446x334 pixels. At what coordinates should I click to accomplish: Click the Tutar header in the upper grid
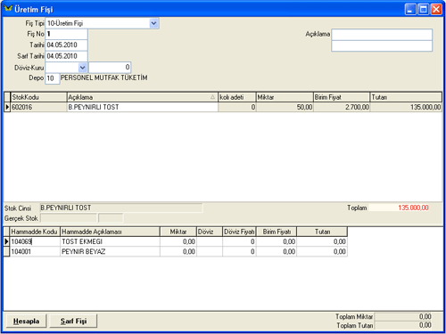tap(406, 97)
